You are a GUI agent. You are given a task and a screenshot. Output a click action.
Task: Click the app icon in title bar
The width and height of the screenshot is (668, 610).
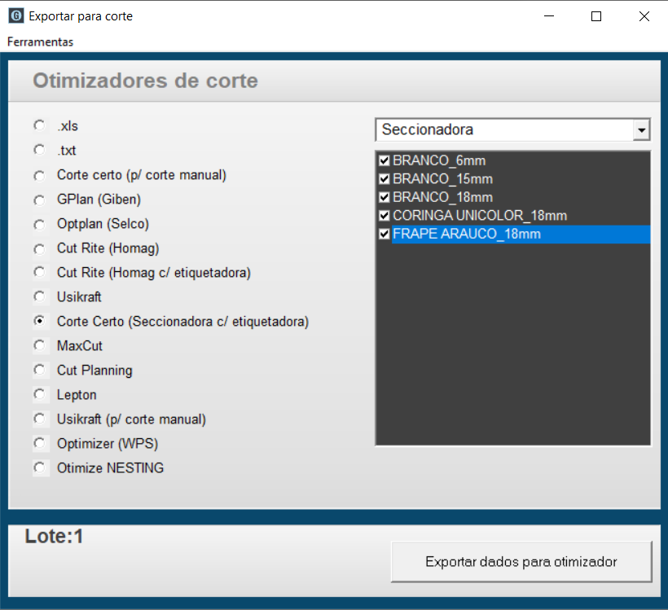pos(15,16)
